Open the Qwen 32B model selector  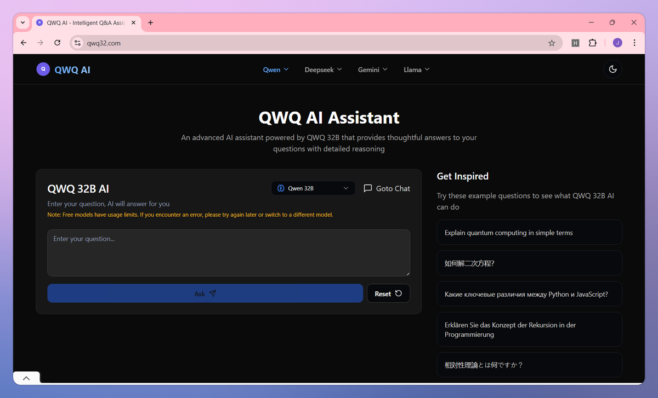(x=313, y=188)
